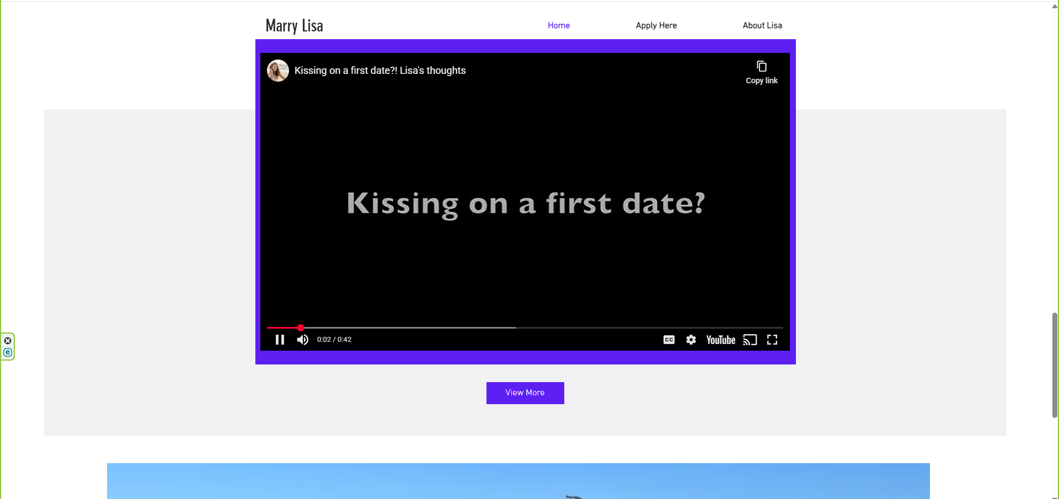Click the blue sky image below the video
Viewport: 1059px width, 499px height.
(518, 481)
